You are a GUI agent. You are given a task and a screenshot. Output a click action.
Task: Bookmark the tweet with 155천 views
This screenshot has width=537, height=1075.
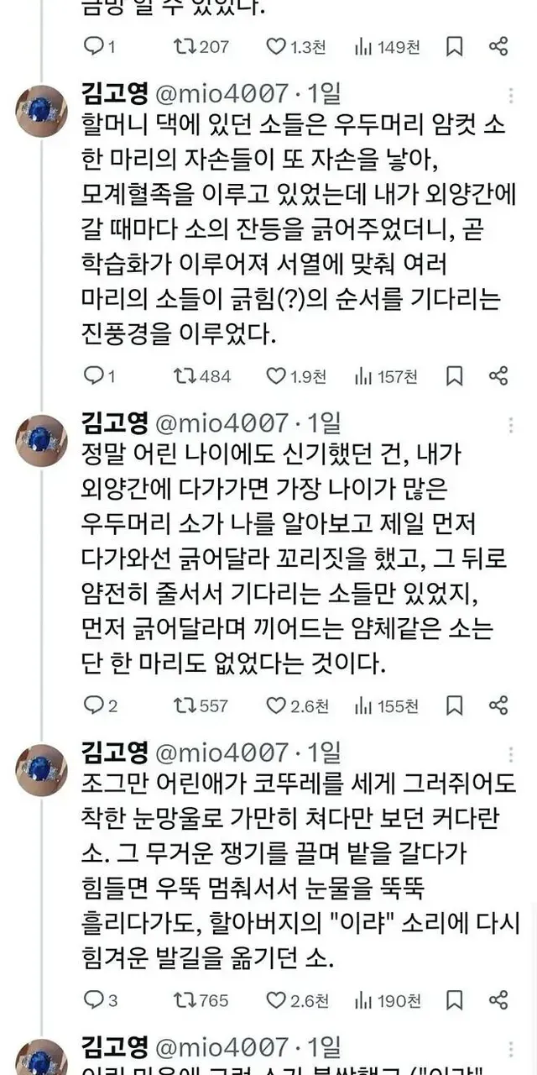(x=454, y=705)
